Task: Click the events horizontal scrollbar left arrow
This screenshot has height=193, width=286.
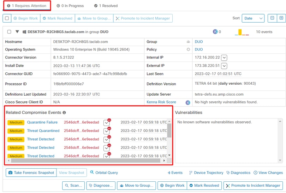Action: 8,161
